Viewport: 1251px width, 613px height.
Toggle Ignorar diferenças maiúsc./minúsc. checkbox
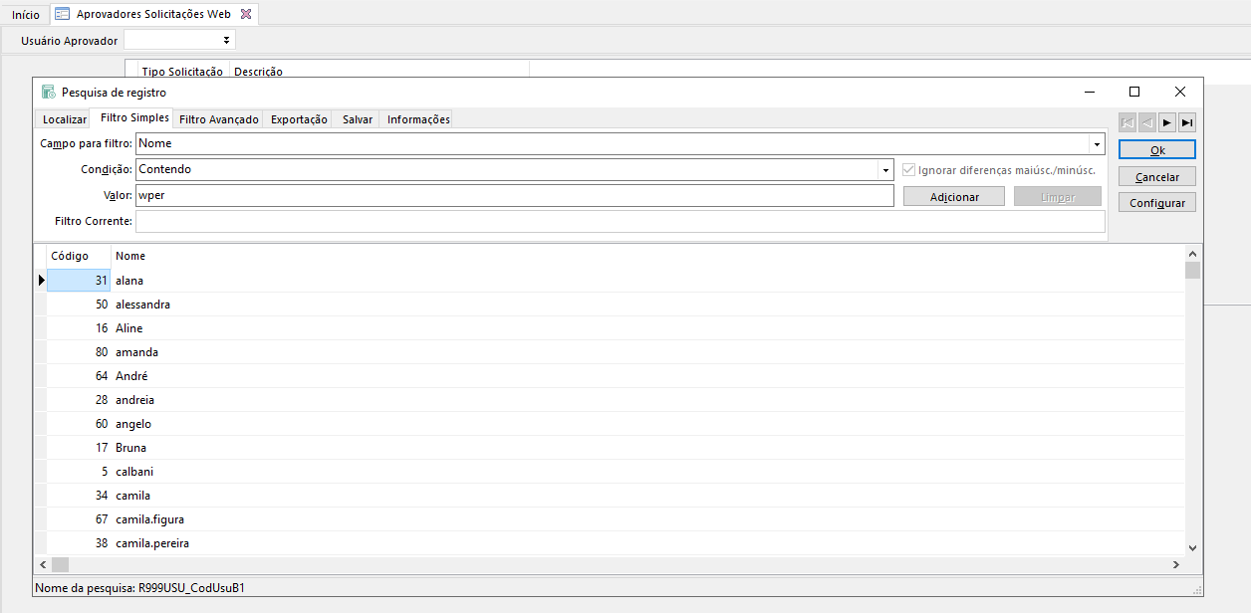(x=908, y=170)
